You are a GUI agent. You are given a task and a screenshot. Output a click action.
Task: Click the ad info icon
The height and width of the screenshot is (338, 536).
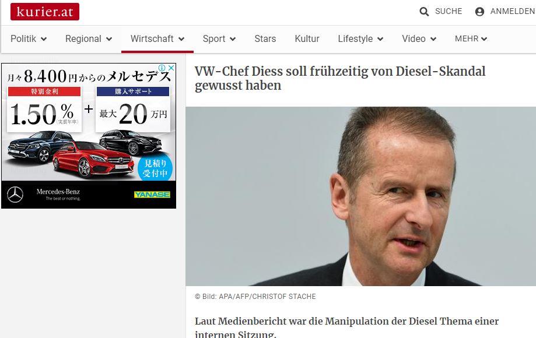click(162, 68)
